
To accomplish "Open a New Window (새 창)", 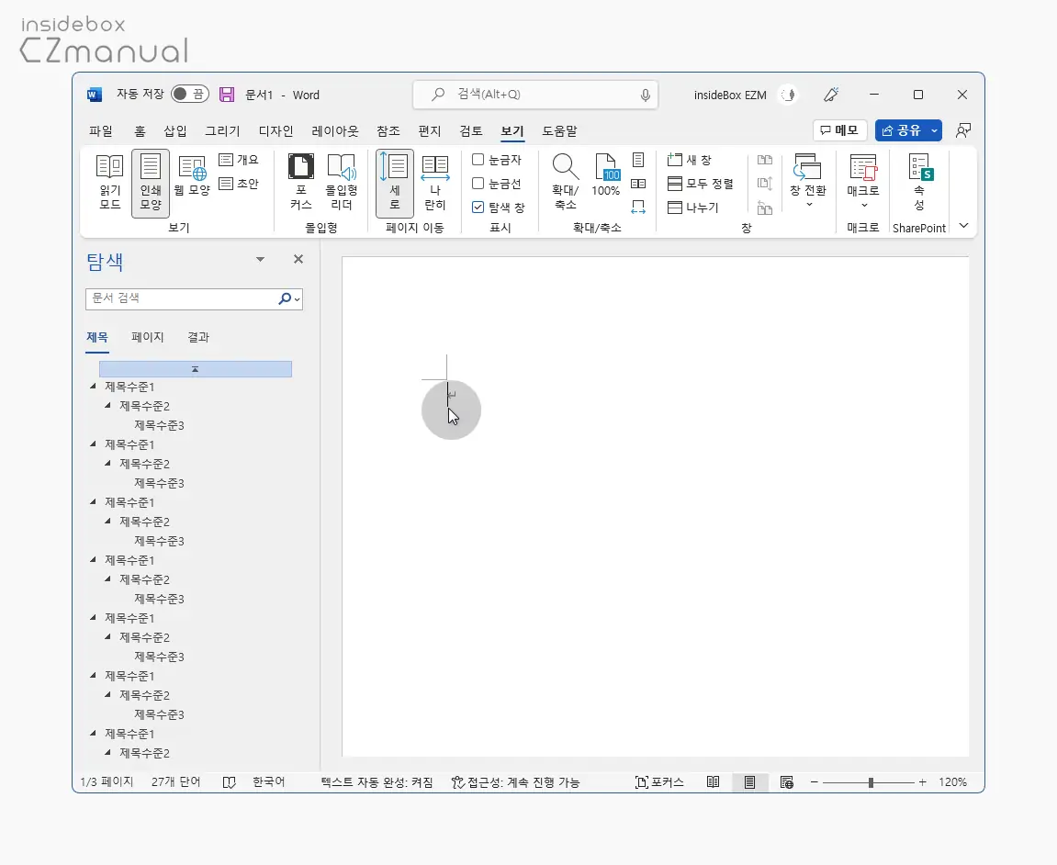I will [689, 160].
